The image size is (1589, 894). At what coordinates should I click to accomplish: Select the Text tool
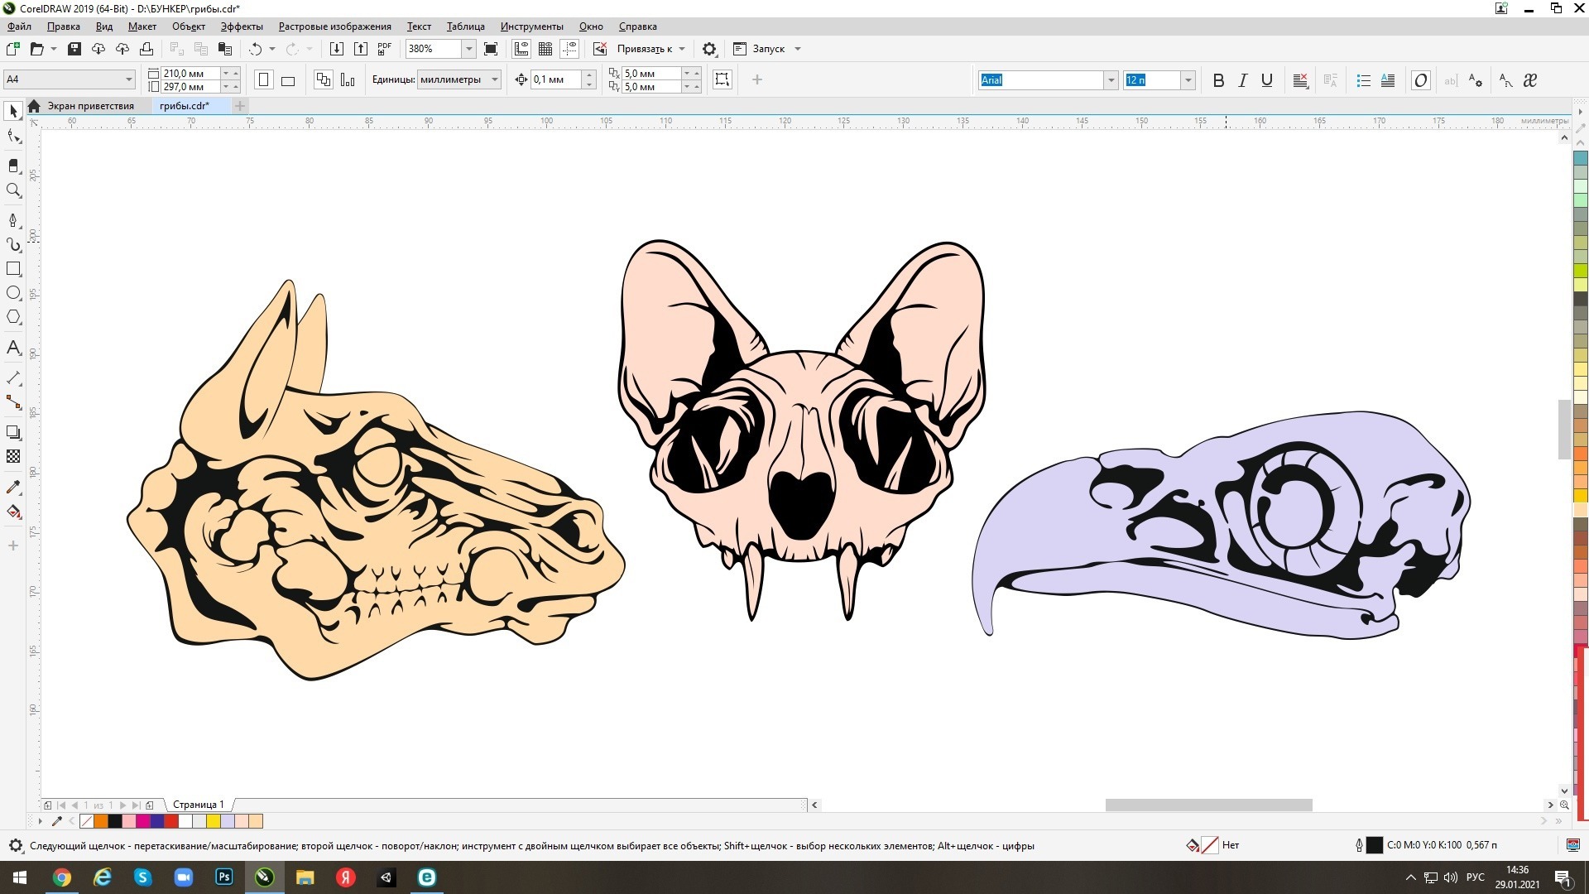pyautogui.click(x=13, y=348)
